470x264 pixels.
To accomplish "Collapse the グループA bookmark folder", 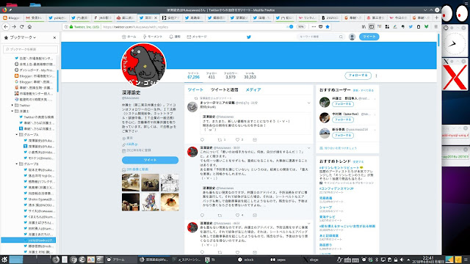I will coord(17,135).
